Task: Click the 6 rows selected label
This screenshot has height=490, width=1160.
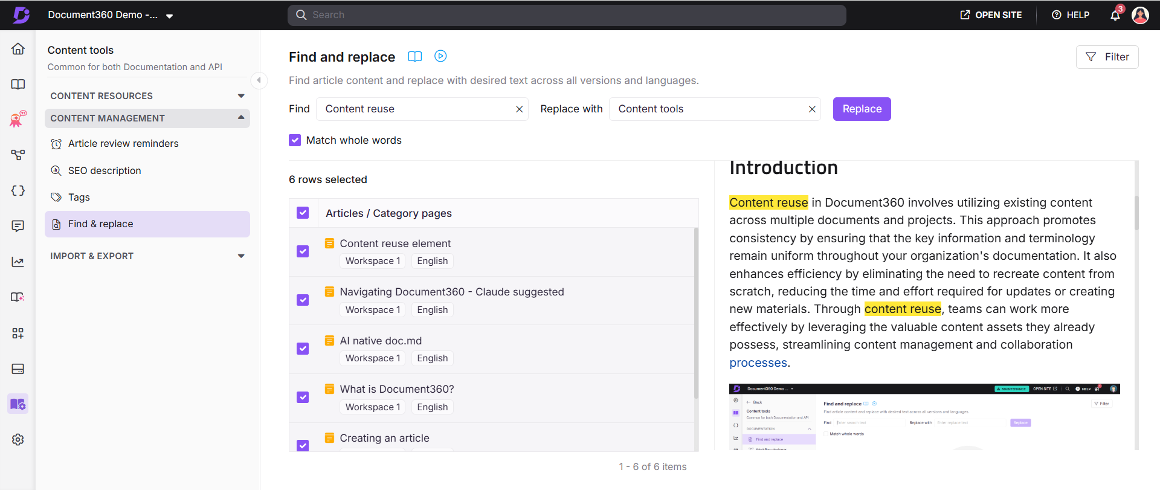Action: (328, 179)
